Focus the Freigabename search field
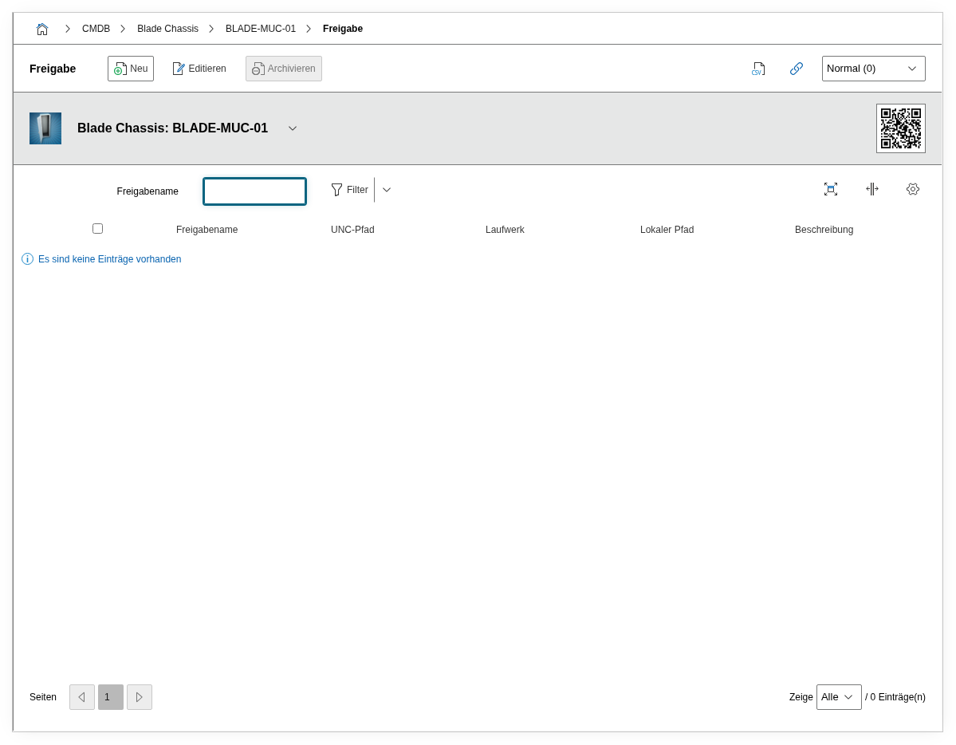The image size is (956, 745). tap(254, 191)
